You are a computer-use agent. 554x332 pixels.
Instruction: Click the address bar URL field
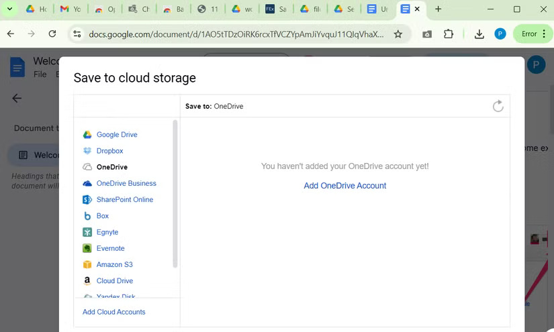coord(235,34)
